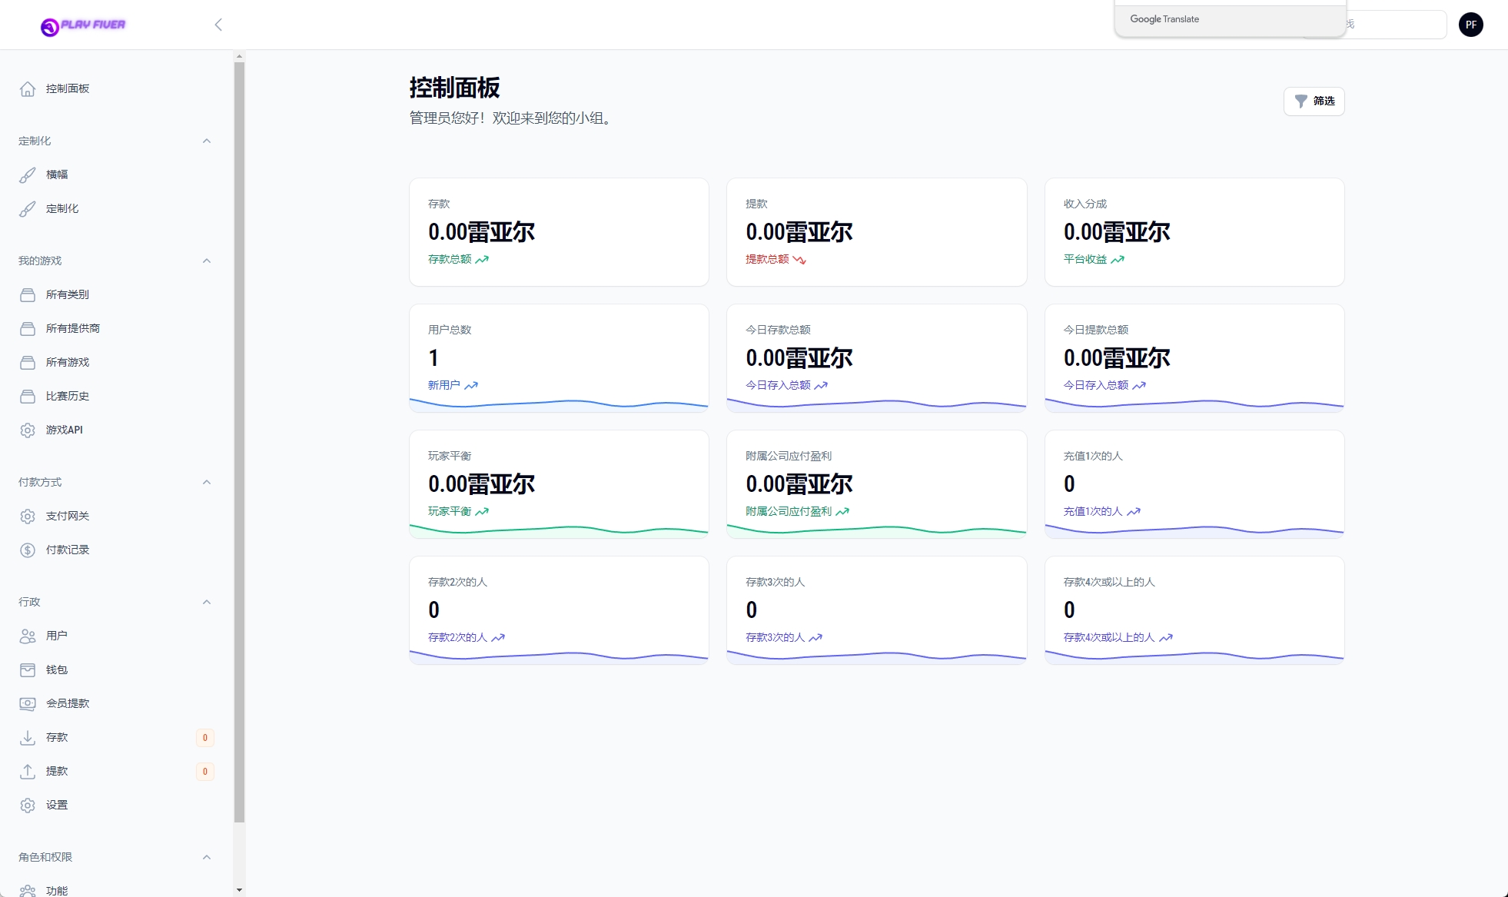The width and height of the screenshot is (1508, 897).
Task: Click the sidebar scrollbar down arrow
Action: 239,889
